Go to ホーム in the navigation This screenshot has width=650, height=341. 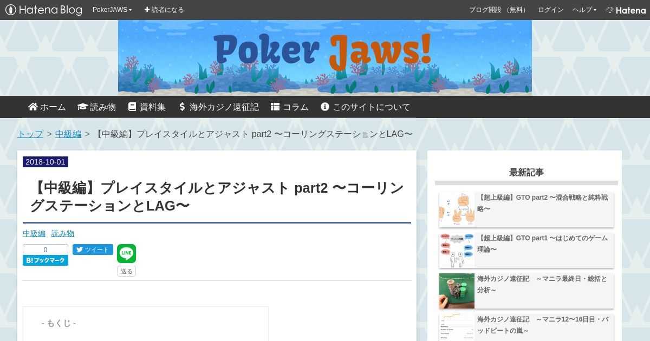point(47,107)
